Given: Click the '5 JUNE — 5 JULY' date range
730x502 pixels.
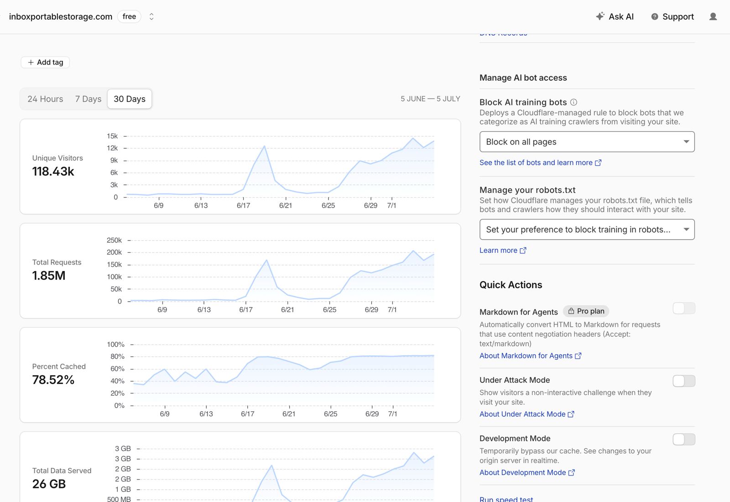Looking at the screenshot, I should (x=430, y=99).
